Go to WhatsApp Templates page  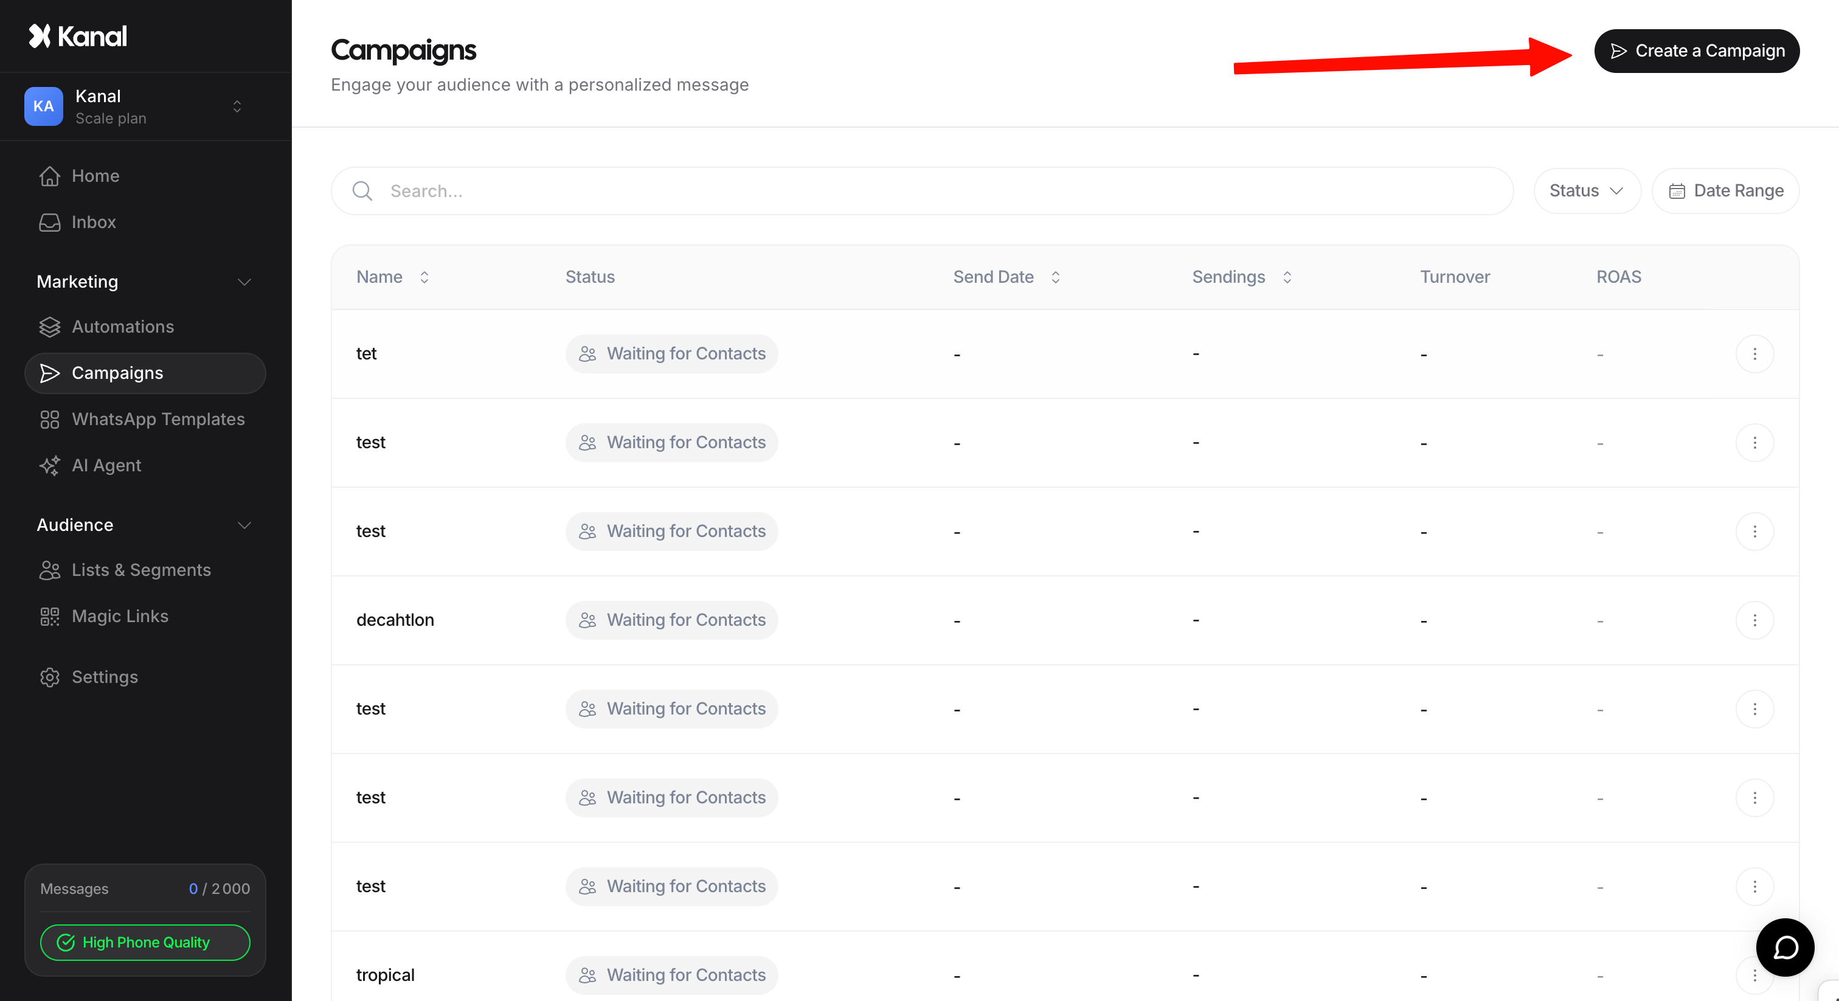[x=158, y=419]
